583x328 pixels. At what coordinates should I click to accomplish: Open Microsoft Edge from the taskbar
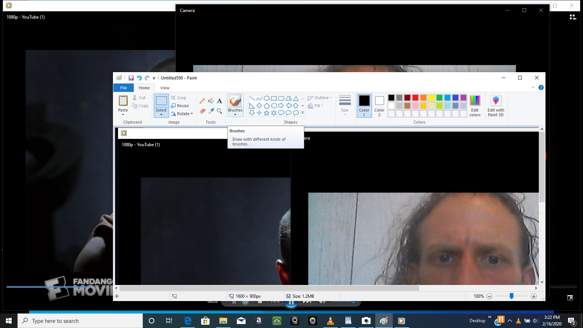188,321
